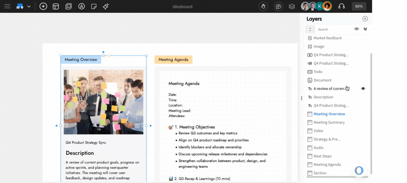Screen dimensions: 407x183
Task: Click the Layers panel horizontal scrollbar
Action: pos(337,177)
